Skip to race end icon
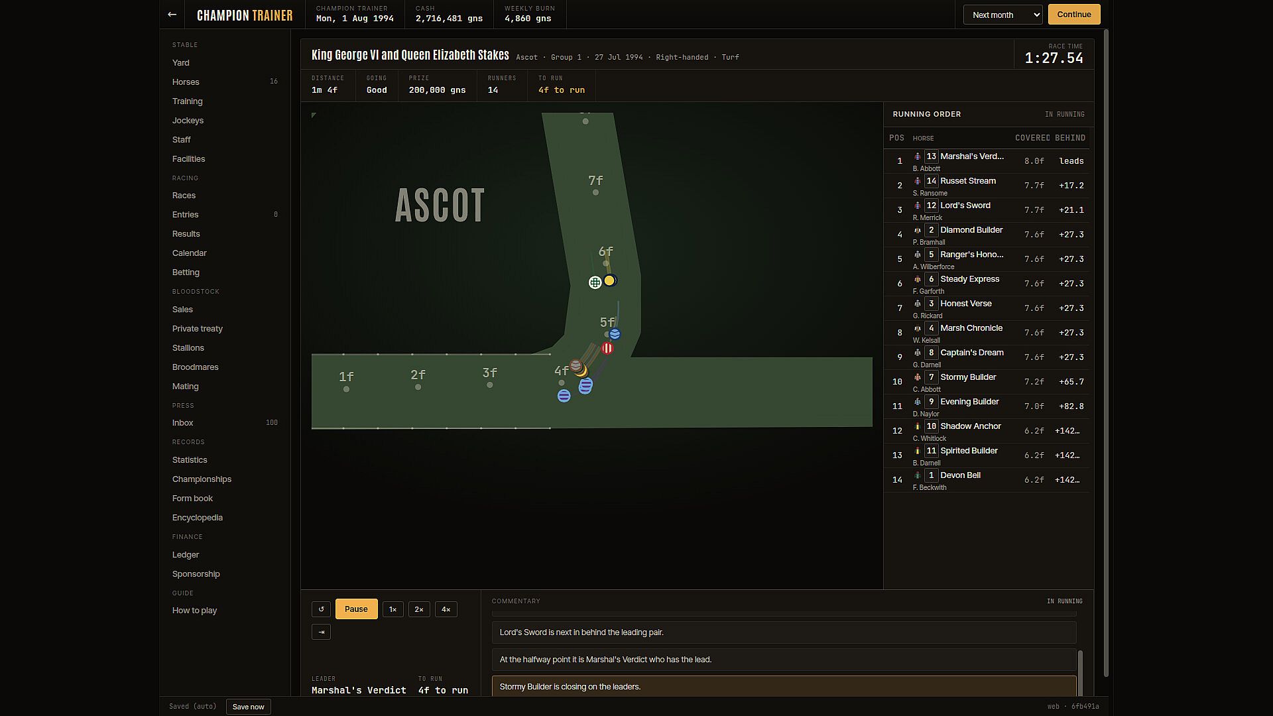Viewport: 1273px width, 716px height. pyautogui.click(x=321, y=632)
